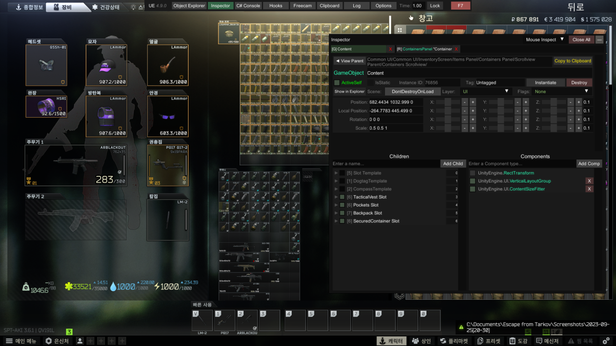Click the stash grid view icon
This screenshot has width=616, height=346.
(x=399, y=30)
